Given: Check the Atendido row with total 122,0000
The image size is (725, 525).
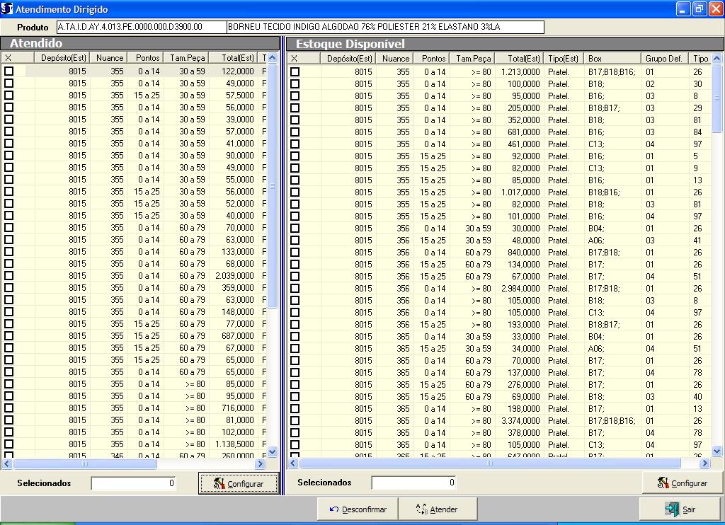Looking at the screenshot, I should (9, 71).
